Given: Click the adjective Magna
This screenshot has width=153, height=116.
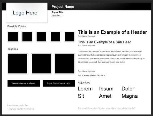Looking at the screenshot, I should (130, 96).
